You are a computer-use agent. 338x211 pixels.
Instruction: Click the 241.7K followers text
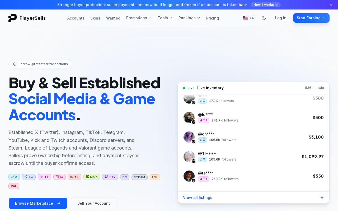tap(225, 120)
